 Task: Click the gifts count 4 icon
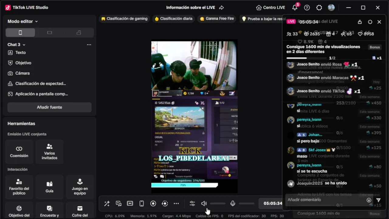click(x=328, y=34)
